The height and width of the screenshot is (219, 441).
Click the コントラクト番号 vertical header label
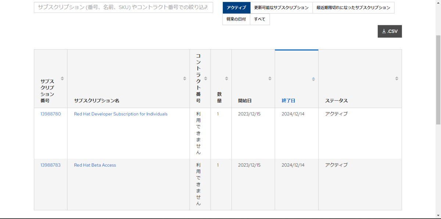[x=198, y=78]
